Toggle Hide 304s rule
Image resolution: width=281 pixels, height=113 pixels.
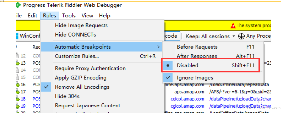click(102, 96)
